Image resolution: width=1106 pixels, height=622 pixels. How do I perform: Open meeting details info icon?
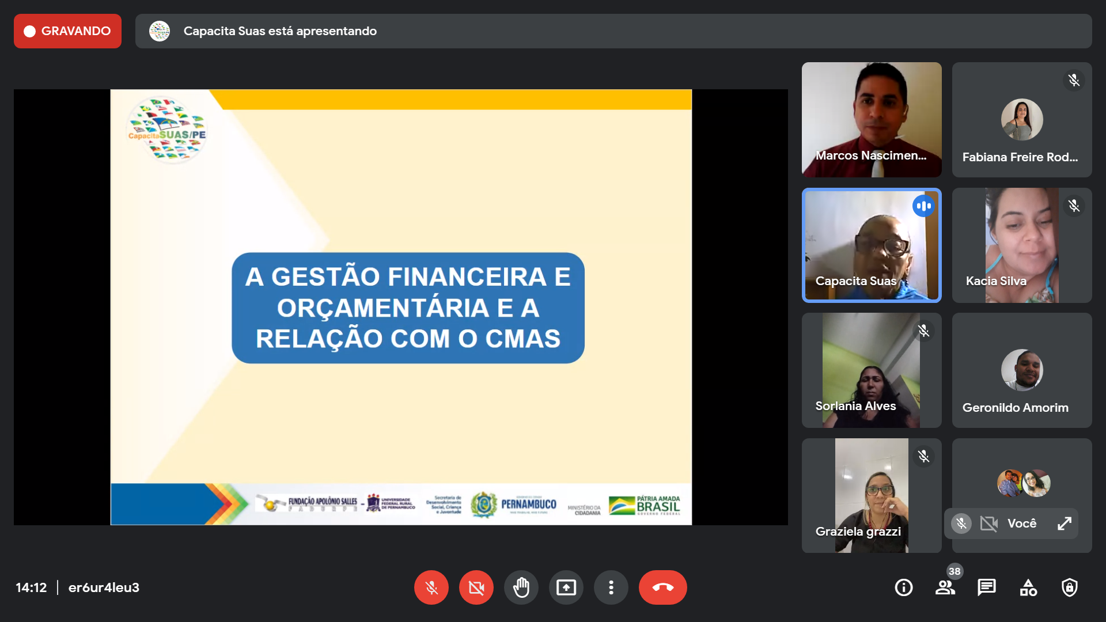(903, 587)
